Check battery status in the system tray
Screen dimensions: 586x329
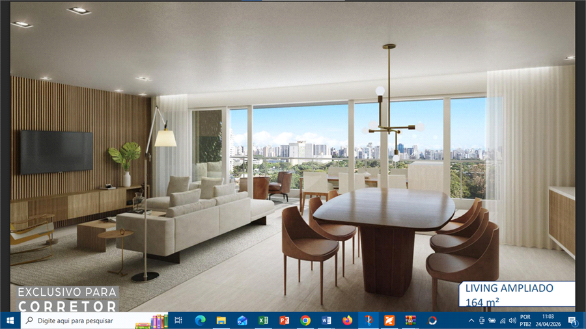pyautogui.click(x=492, y=321)
